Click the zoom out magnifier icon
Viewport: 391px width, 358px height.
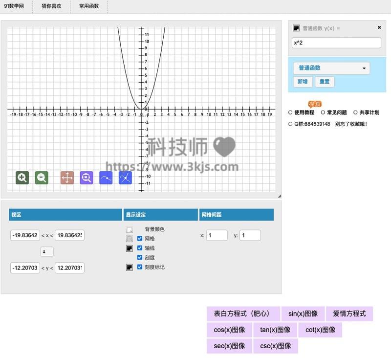click(x=42, y=178)
